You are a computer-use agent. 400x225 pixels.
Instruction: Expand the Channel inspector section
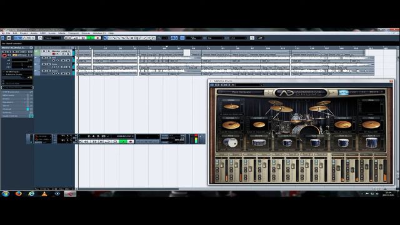point(17,109)
